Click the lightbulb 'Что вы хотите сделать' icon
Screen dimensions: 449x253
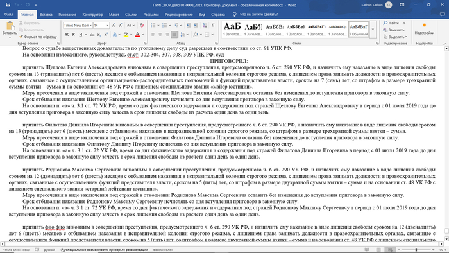[235, 14]
